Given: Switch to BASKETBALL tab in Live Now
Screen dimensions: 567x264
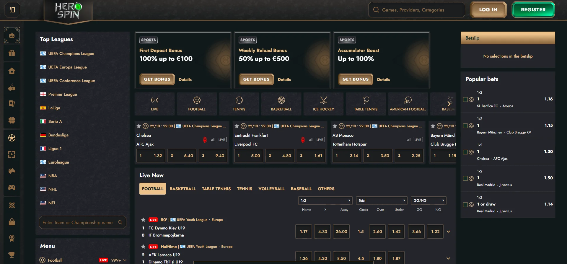Looking at the screenshot, I should coord(183,189).
